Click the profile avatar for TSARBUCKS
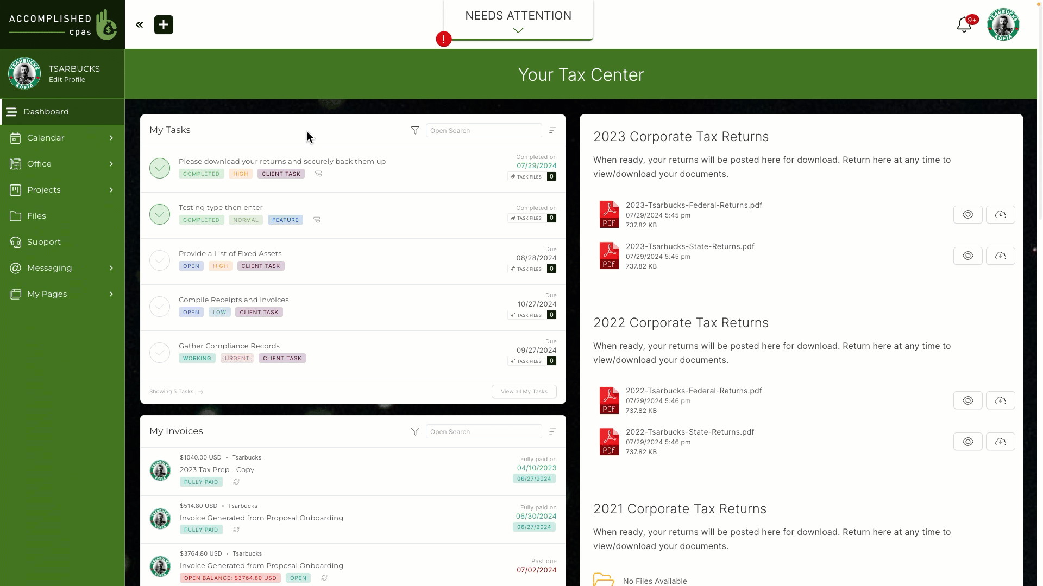 coord(24,74)
